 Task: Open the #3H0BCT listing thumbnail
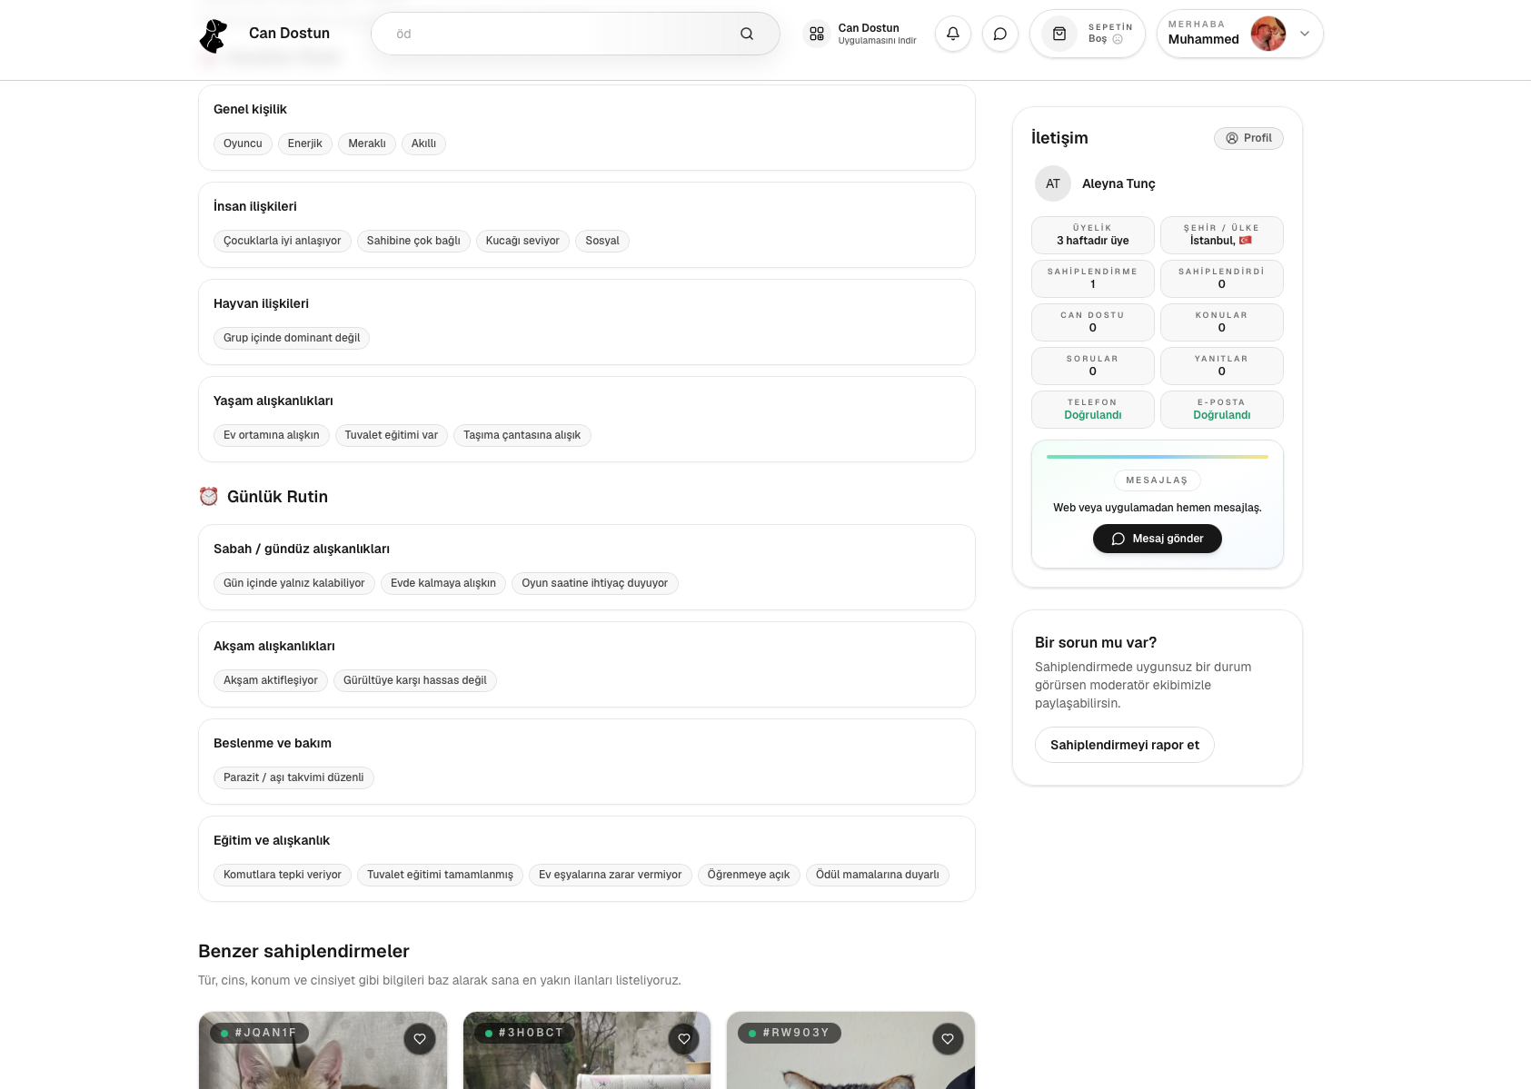[x=587, y=1051]
